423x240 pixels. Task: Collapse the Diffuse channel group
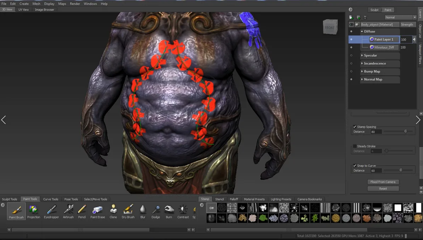(x=362, y=31)
